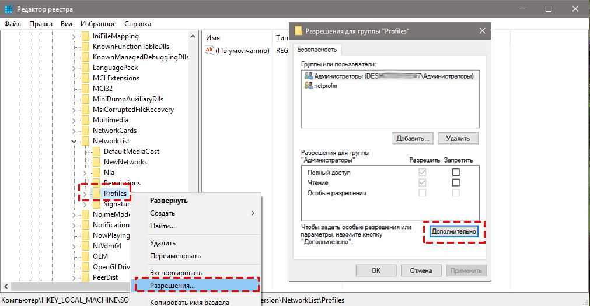
Task: Select the NetworkCards folder icon
Action: (x=86, y=131)
